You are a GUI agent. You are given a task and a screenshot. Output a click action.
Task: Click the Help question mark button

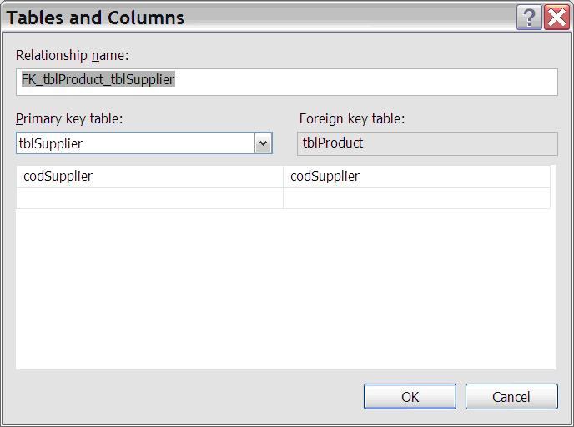pyautogui.click(x=528, y=17)
